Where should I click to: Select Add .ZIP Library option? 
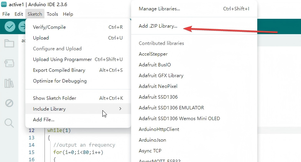click(x=158, y=26)
